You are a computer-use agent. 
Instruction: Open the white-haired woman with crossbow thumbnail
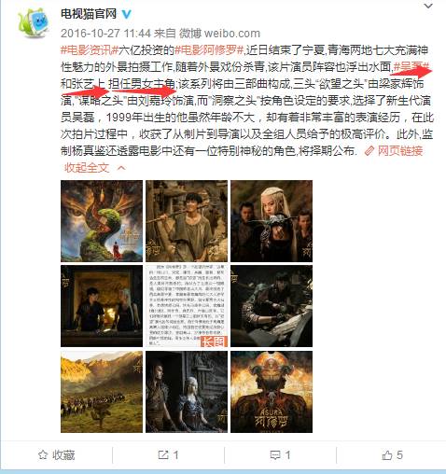tap(272, 221)
